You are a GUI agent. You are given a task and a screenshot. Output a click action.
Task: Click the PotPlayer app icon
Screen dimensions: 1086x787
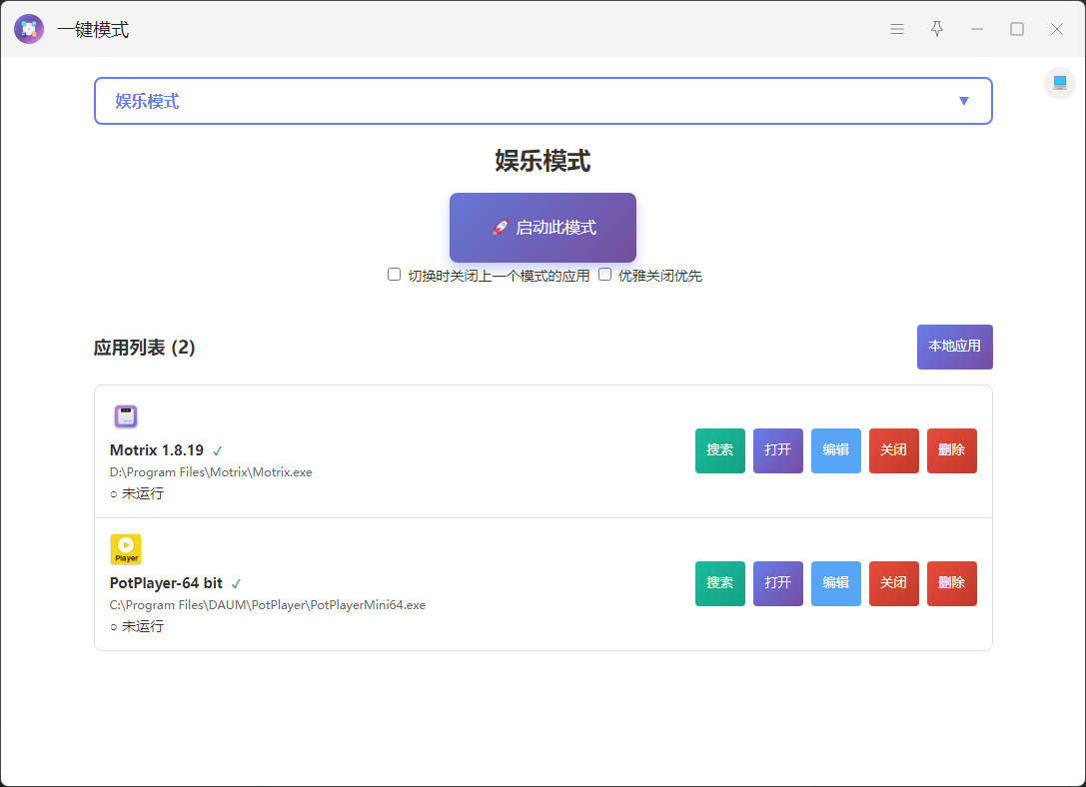[125, 549]
